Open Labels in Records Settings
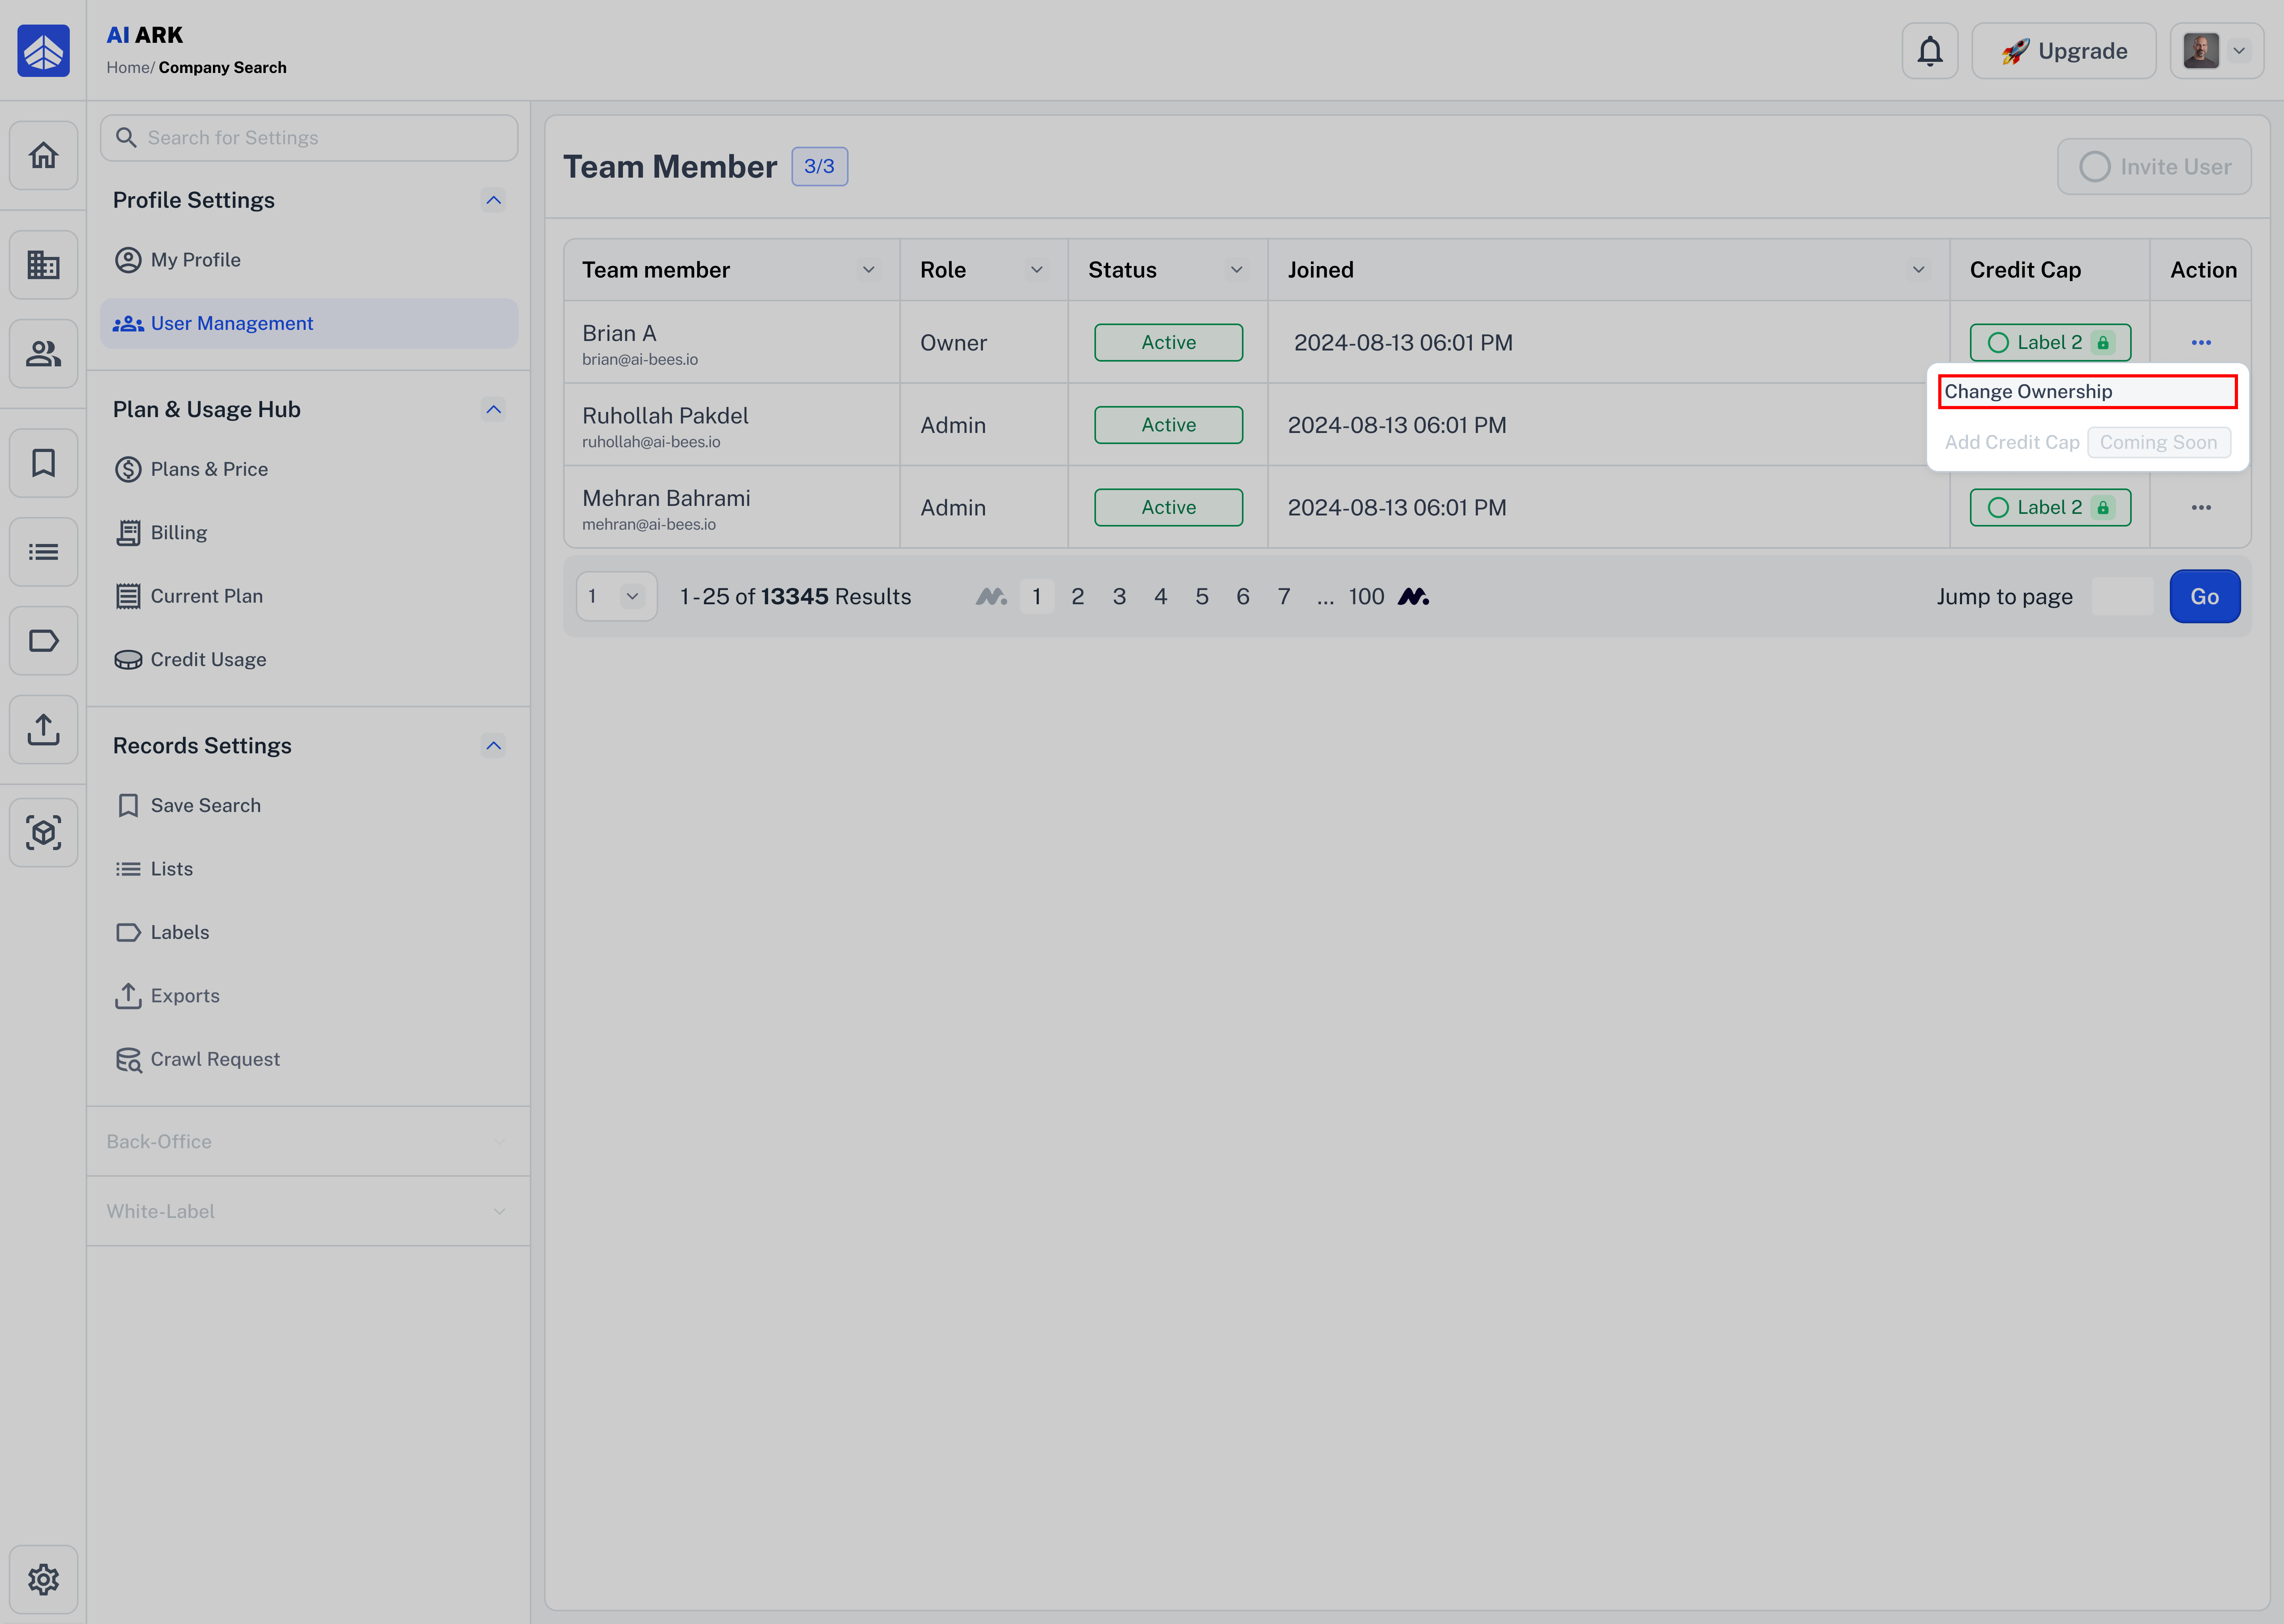The image size is (2284, 1624). (x=309, y=933)
